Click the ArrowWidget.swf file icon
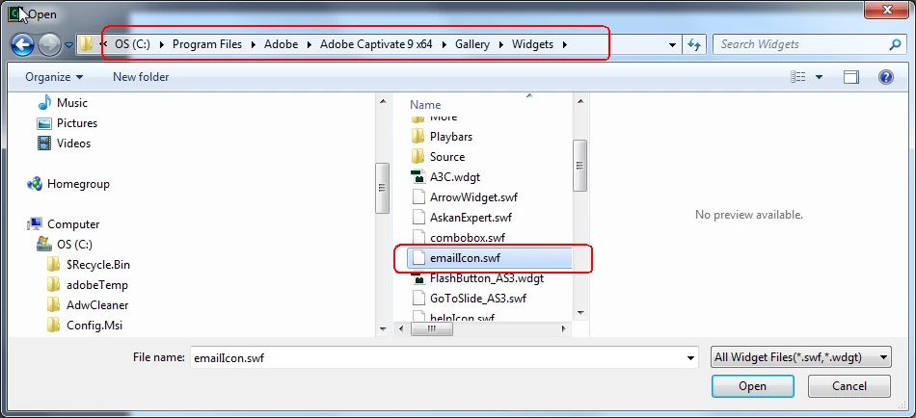 click(x=418, y=197)
